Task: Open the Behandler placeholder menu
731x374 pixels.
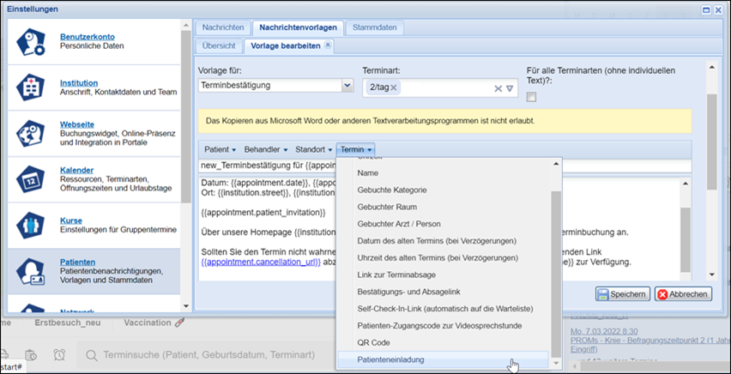Action: pos(267,150)
